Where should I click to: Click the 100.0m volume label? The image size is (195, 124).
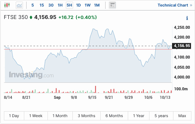(181, 89)
